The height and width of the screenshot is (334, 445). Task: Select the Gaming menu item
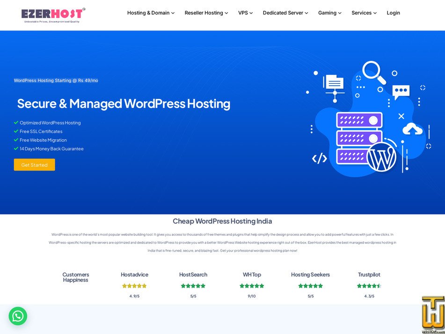coord(329,13)
